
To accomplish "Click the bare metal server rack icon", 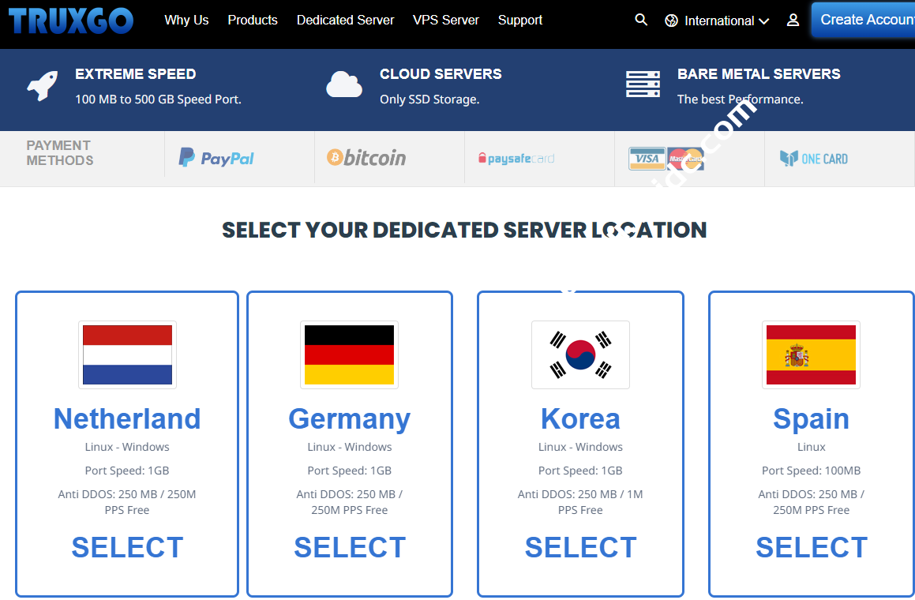I will 643,84.
